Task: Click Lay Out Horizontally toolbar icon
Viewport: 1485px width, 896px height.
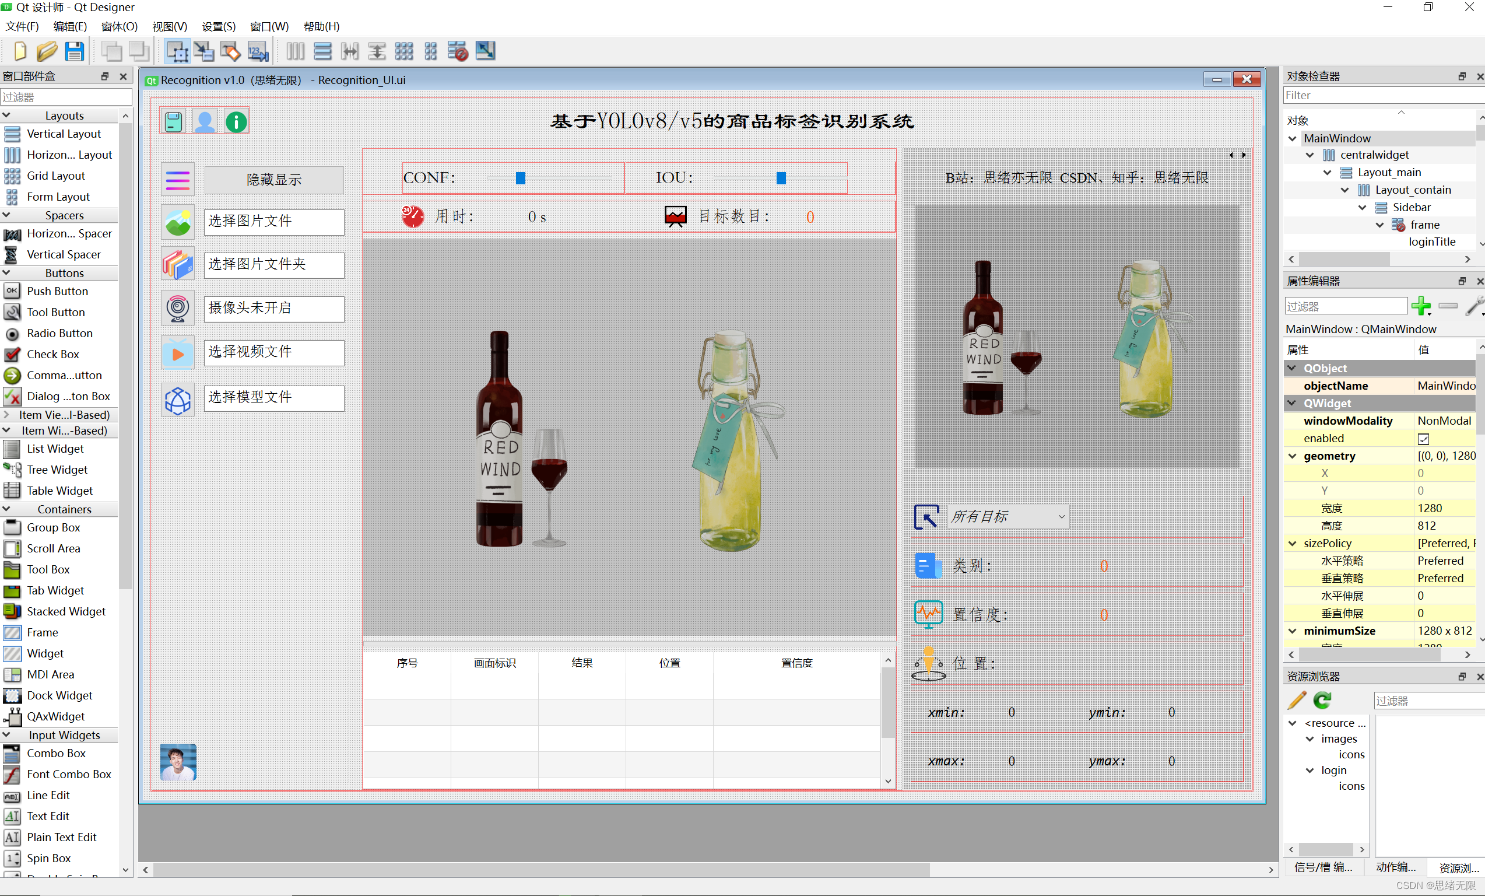Action: coord(296,51)
